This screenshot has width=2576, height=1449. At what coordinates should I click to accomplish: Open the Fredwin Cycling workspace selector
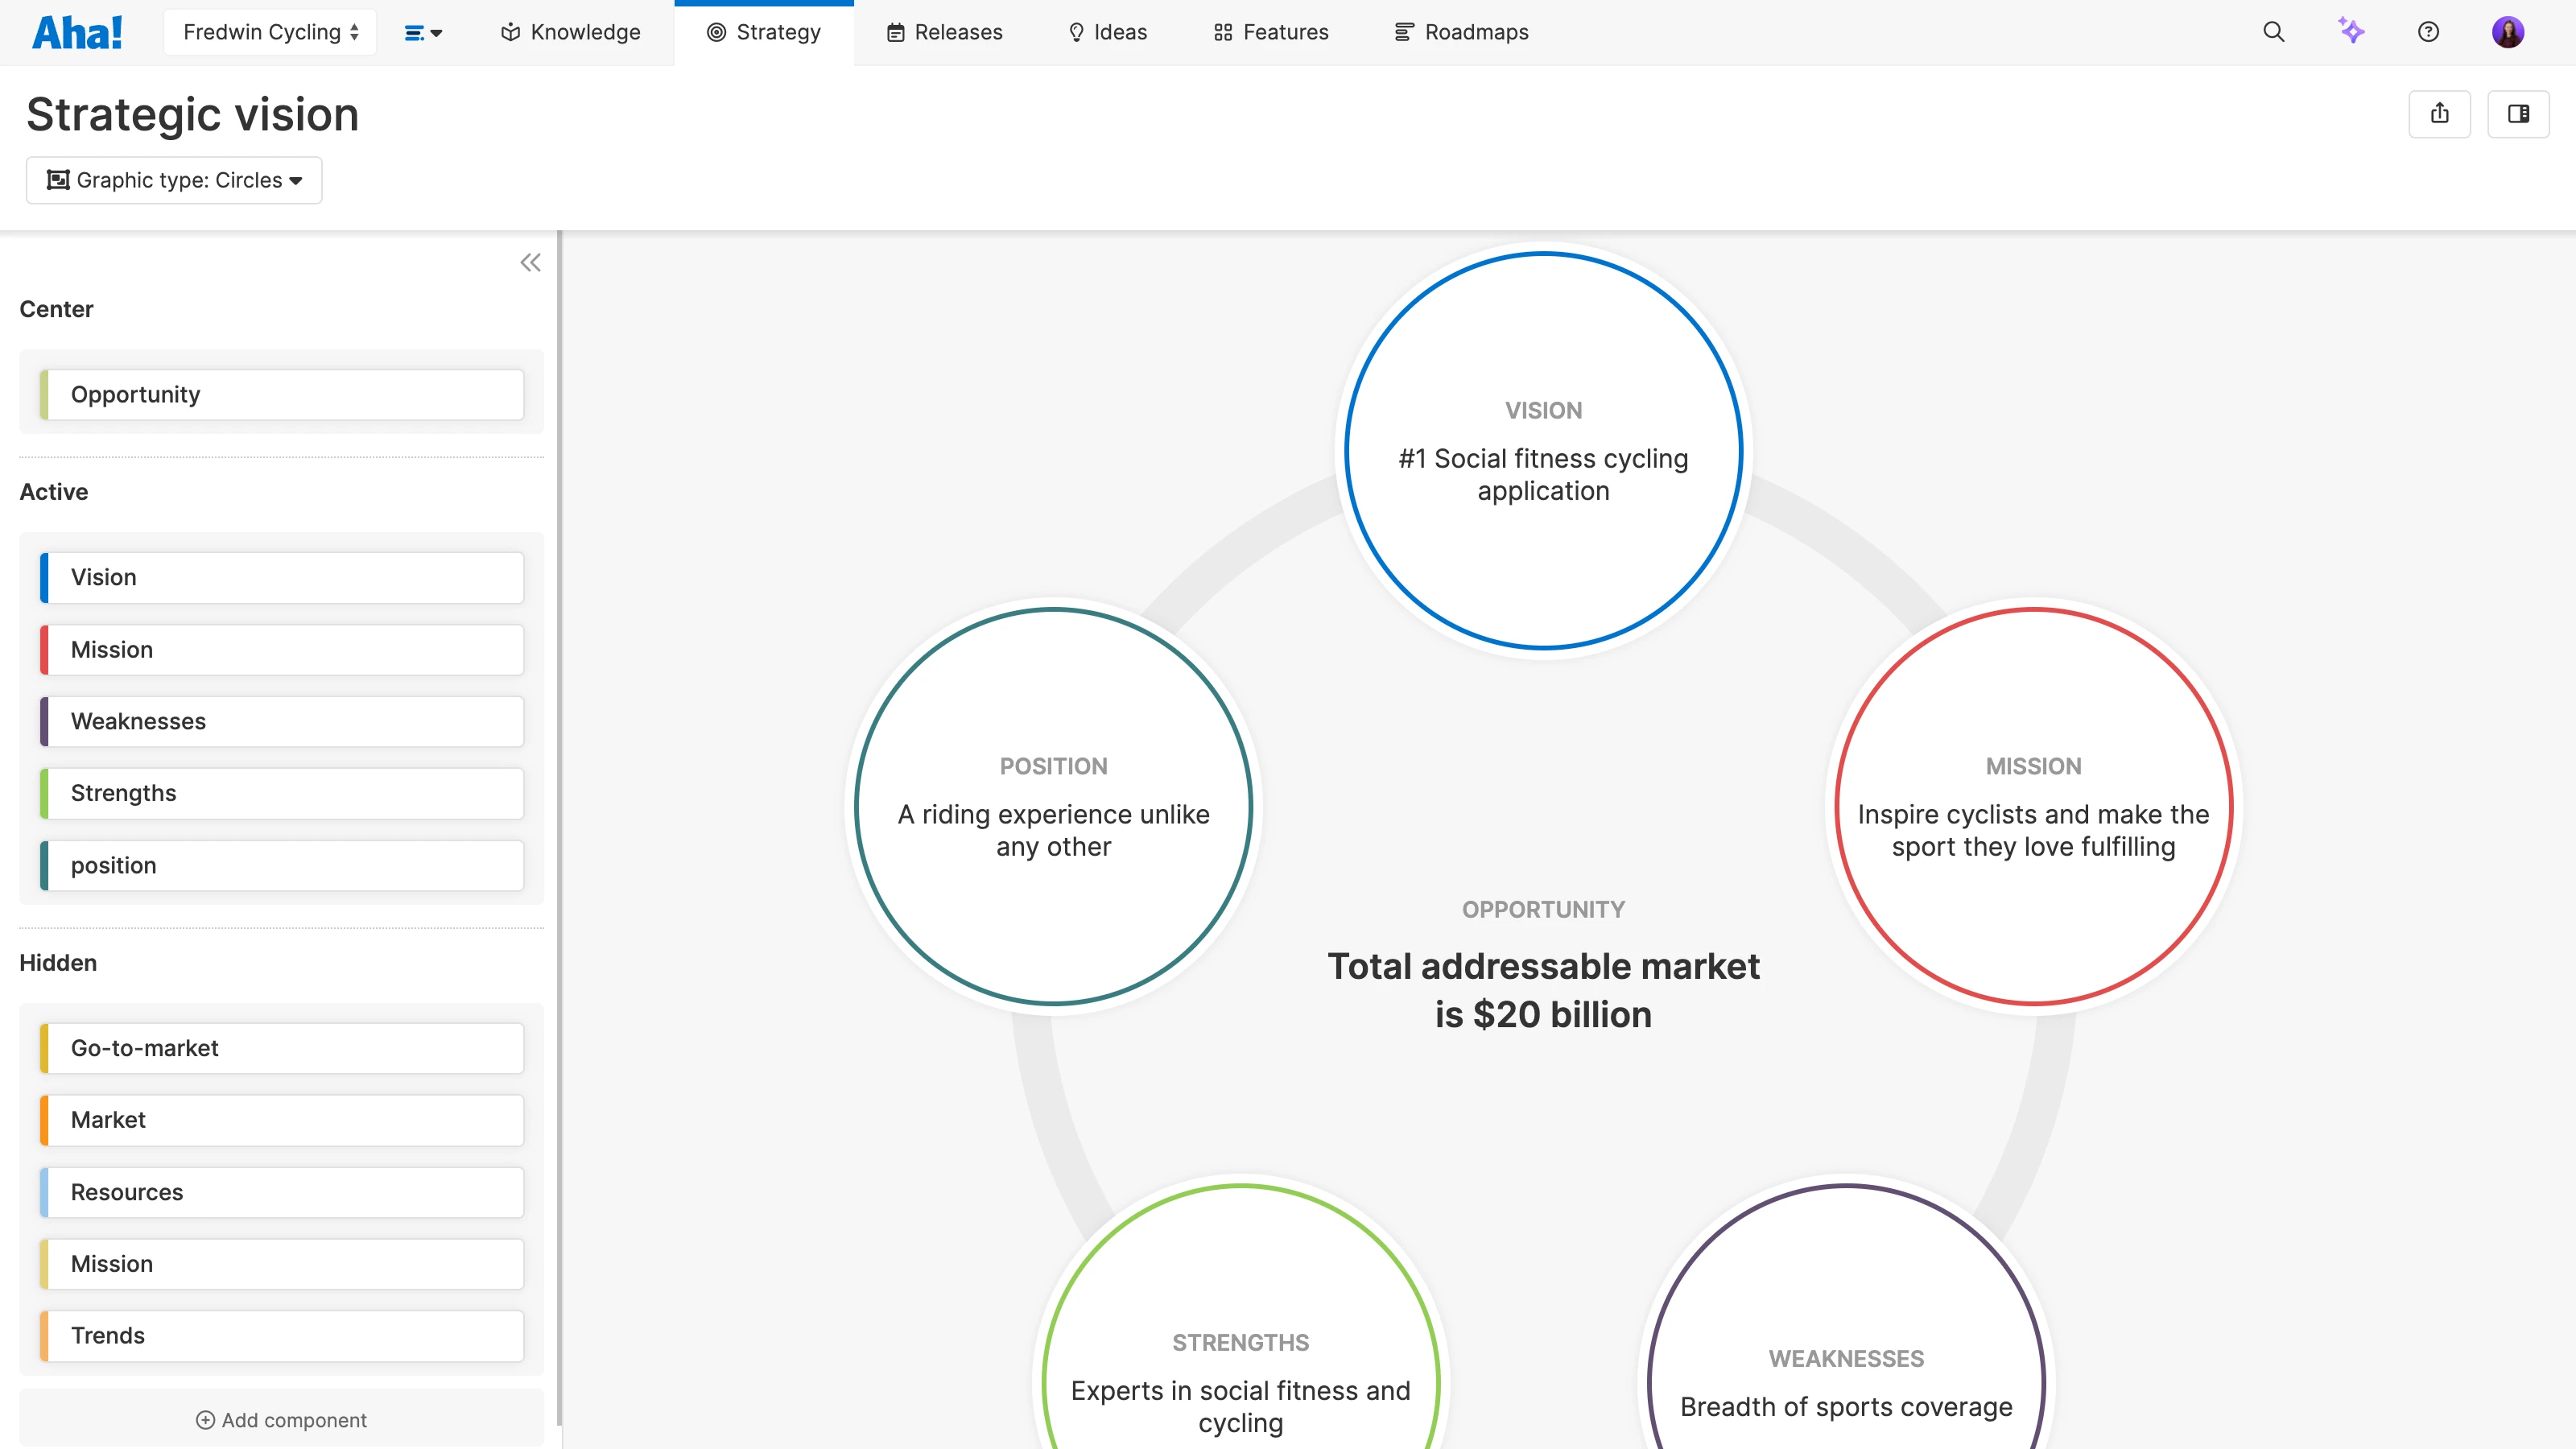click(x=269, y=31)
